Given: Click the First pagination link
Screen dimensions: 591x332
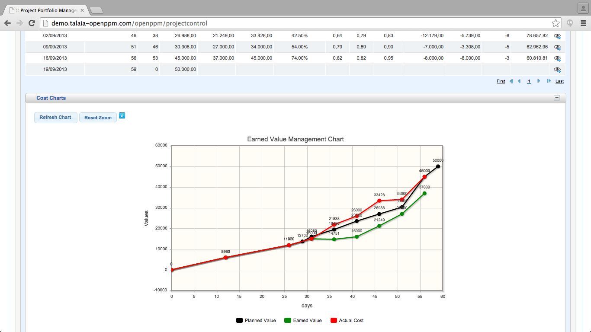Looking at the screenshot, I should (501, 81).
